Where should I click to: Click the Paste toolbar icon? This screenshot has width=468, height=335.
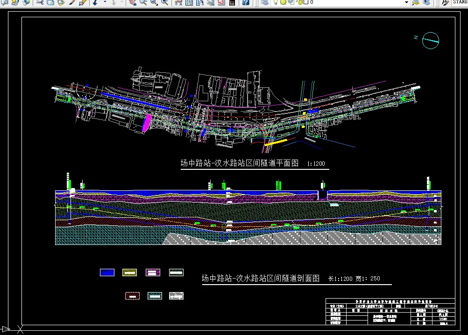(61, 2)
